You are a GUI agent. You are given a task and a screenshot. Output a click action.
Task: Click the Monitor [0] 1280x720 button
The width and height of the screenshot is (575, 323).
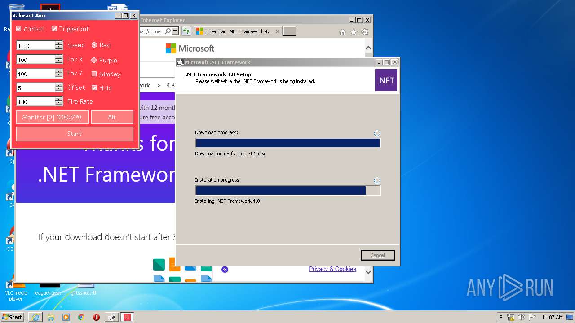pyautogui.click(x=52, y=117)
